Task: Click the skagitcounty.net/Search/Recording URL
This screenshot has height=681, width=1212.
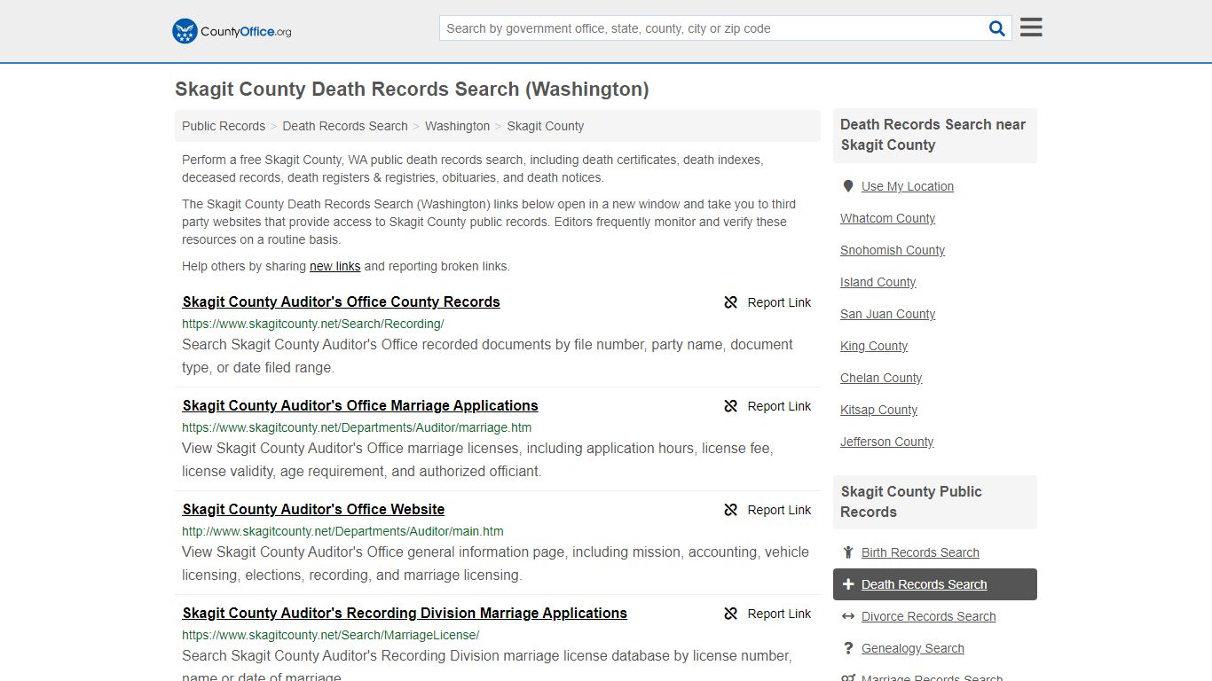Action: pyautogui.click(x=313, y=324)
